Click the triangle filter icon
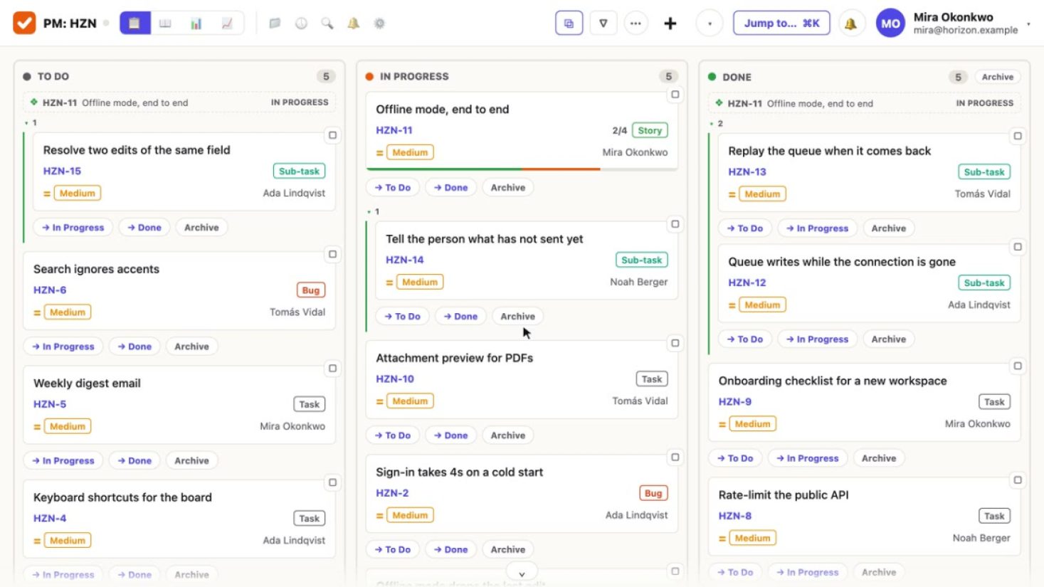Screen dimensions: 1044x587 pyautogui.click(x=603, y=23)
